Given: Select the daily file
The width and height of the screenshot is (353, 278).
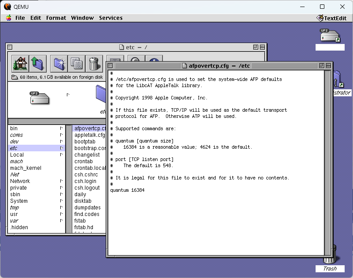Looking at the screenshot, I should point(89,194).
